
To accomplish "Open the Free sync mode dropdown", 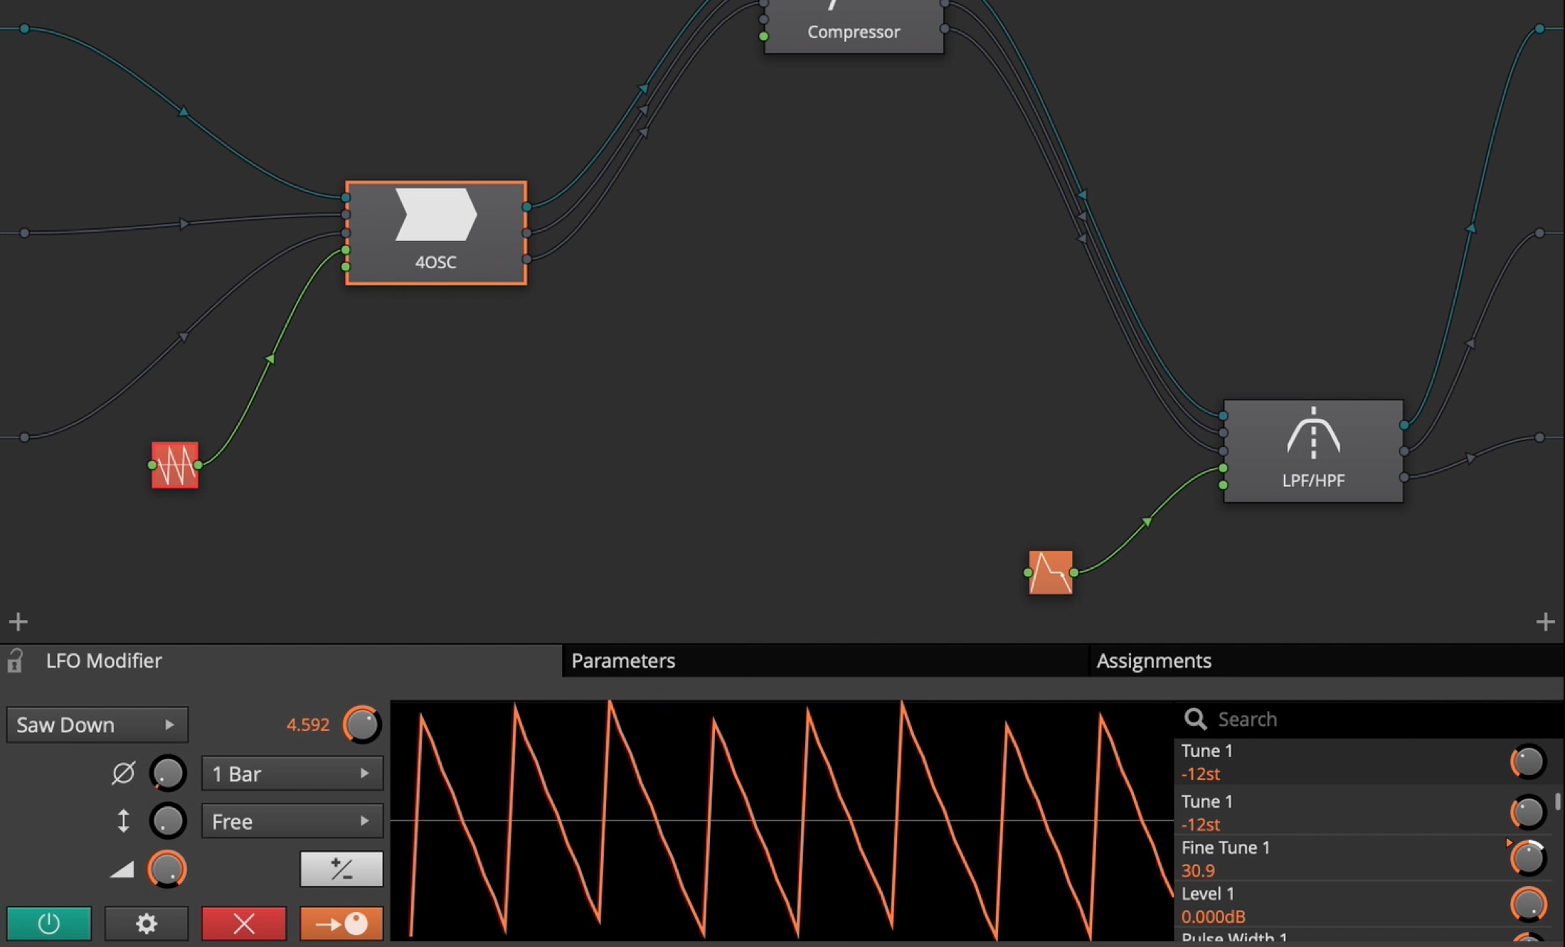I will [x=292, y=821].
